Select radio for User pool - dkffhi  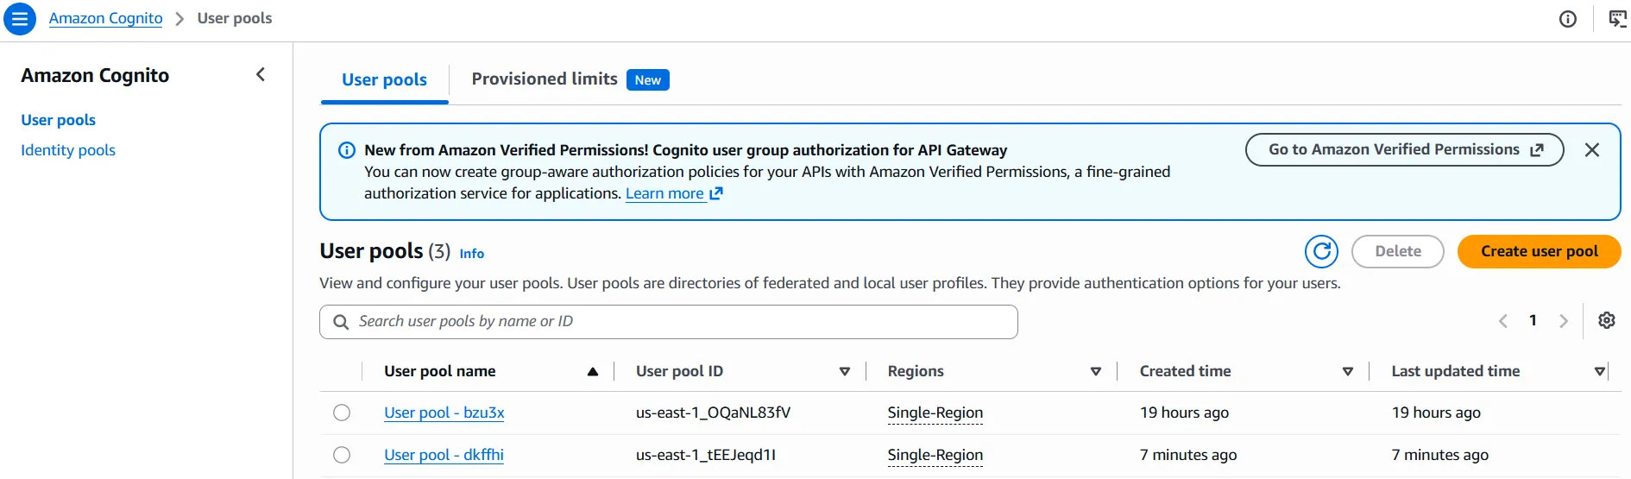tap(342, 455)
